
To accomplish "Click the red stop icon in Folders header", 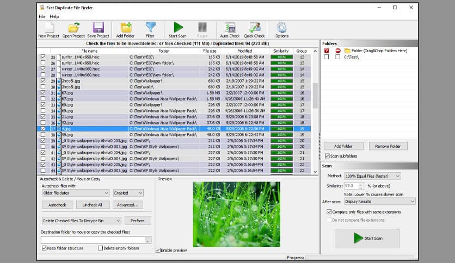I will tap(338, 51).
